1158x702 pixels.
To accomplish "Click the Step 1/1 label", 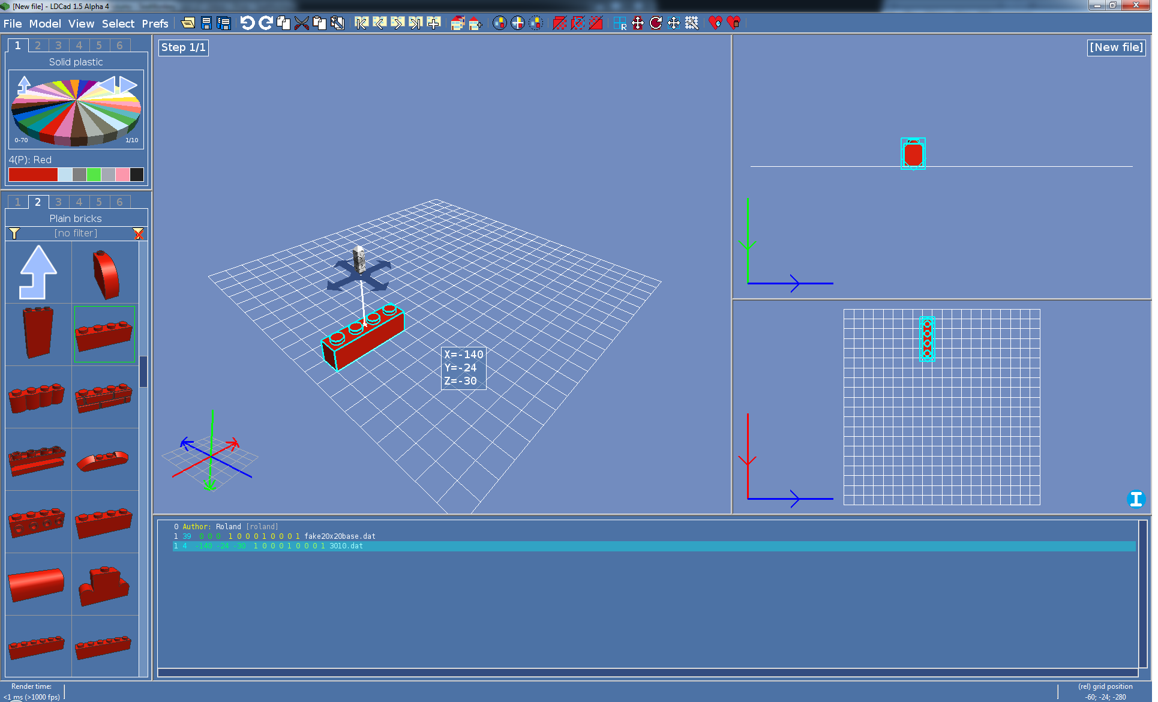I will point(184,47).
